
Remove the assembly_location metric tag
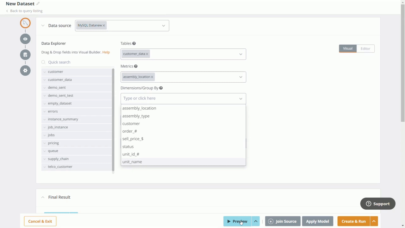tap(152, 77)
